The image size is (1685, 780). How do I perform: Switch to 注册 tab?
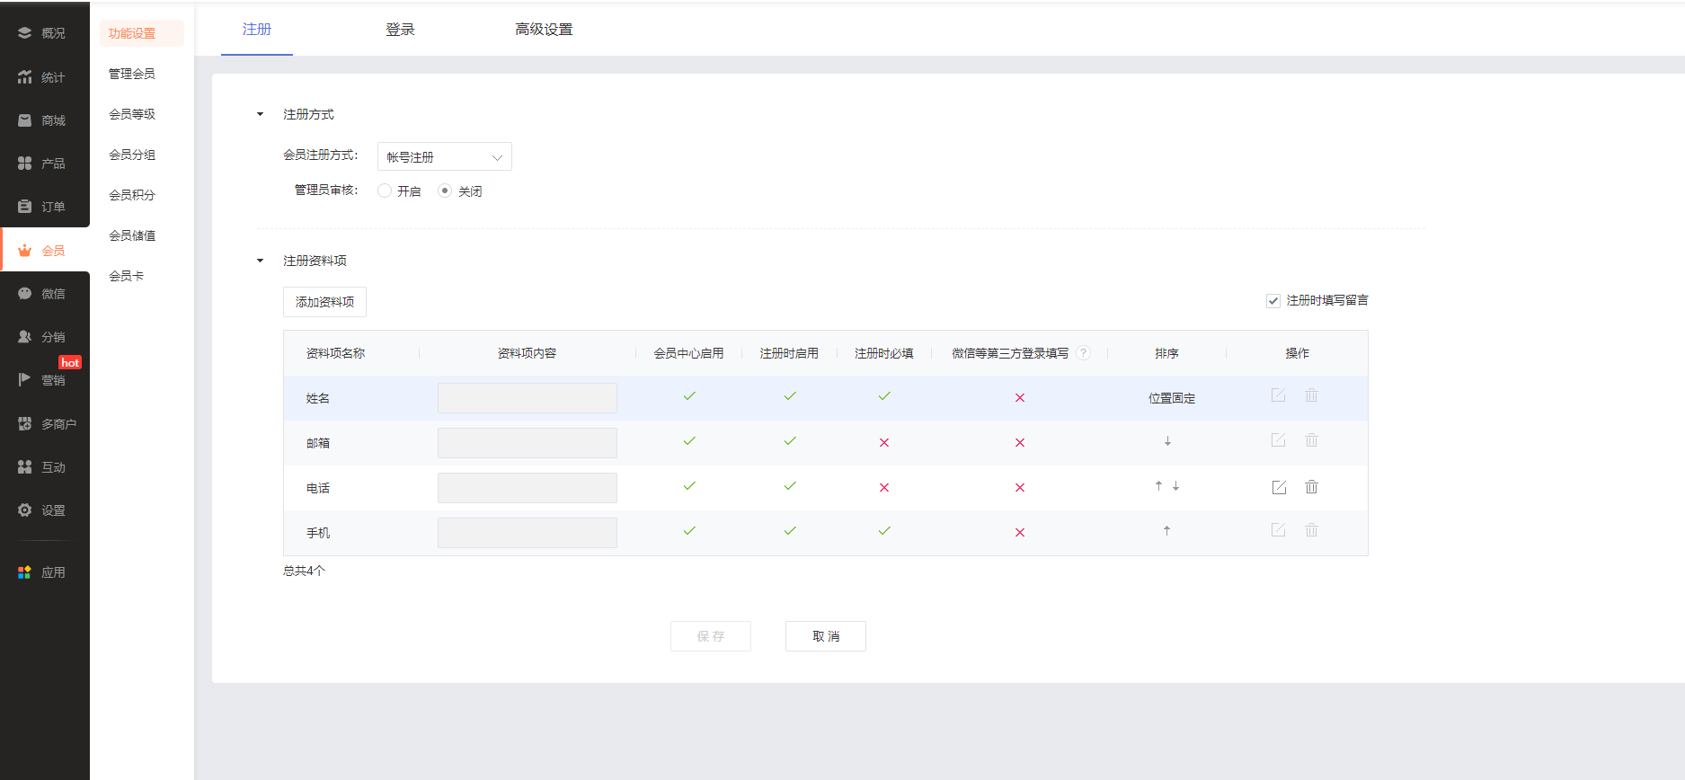coord(257,30)
